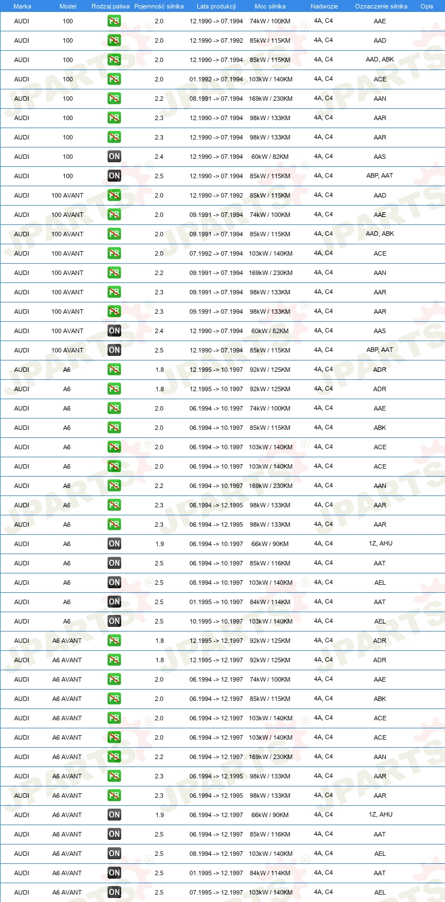Click the Opis column header
445x902 pixels.
click(x=427, y=6)
